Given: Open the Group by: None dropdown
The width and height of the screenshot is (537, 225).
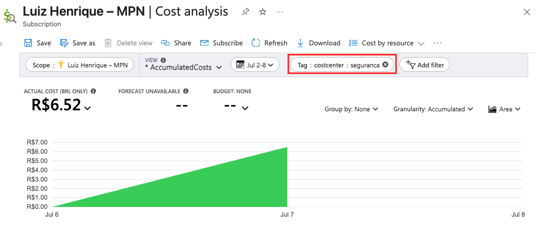Looking at the screenshot, I should point(351,109).
